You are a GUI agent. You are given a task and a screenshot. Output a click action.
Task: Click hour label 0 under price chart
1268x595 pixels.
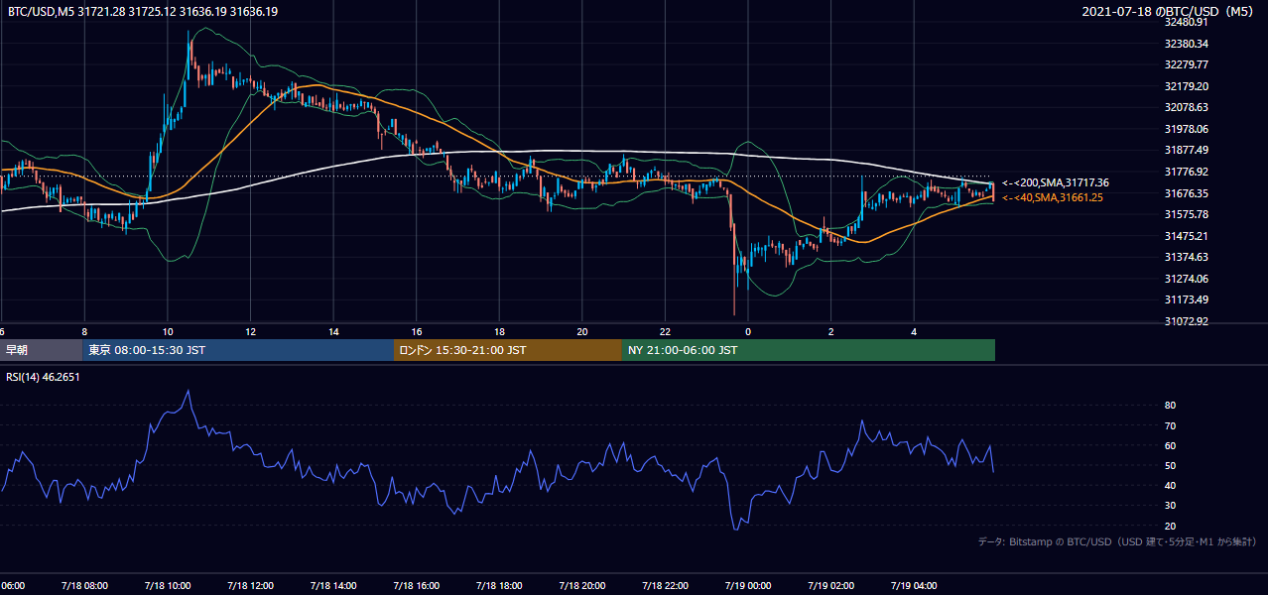coord(748,331)
